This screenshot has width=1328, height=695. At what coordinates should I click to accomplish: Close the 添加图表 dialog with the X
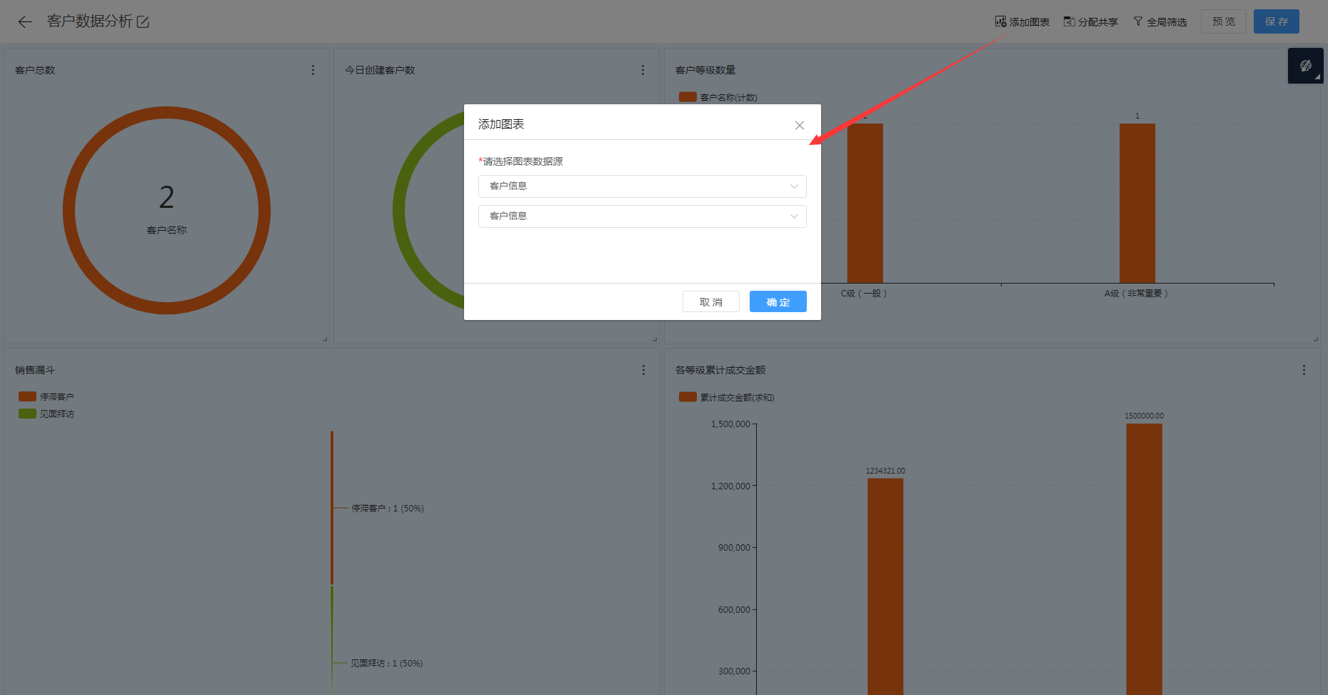click(x=799, y=126)
